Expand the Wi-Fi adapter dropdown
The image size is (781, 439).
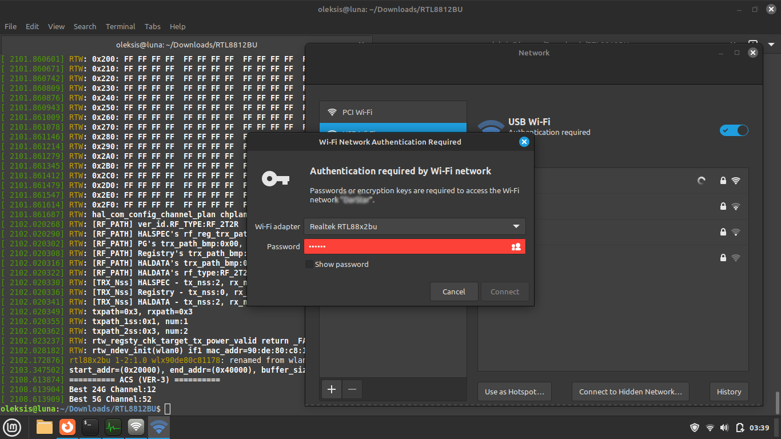point(415,226)
